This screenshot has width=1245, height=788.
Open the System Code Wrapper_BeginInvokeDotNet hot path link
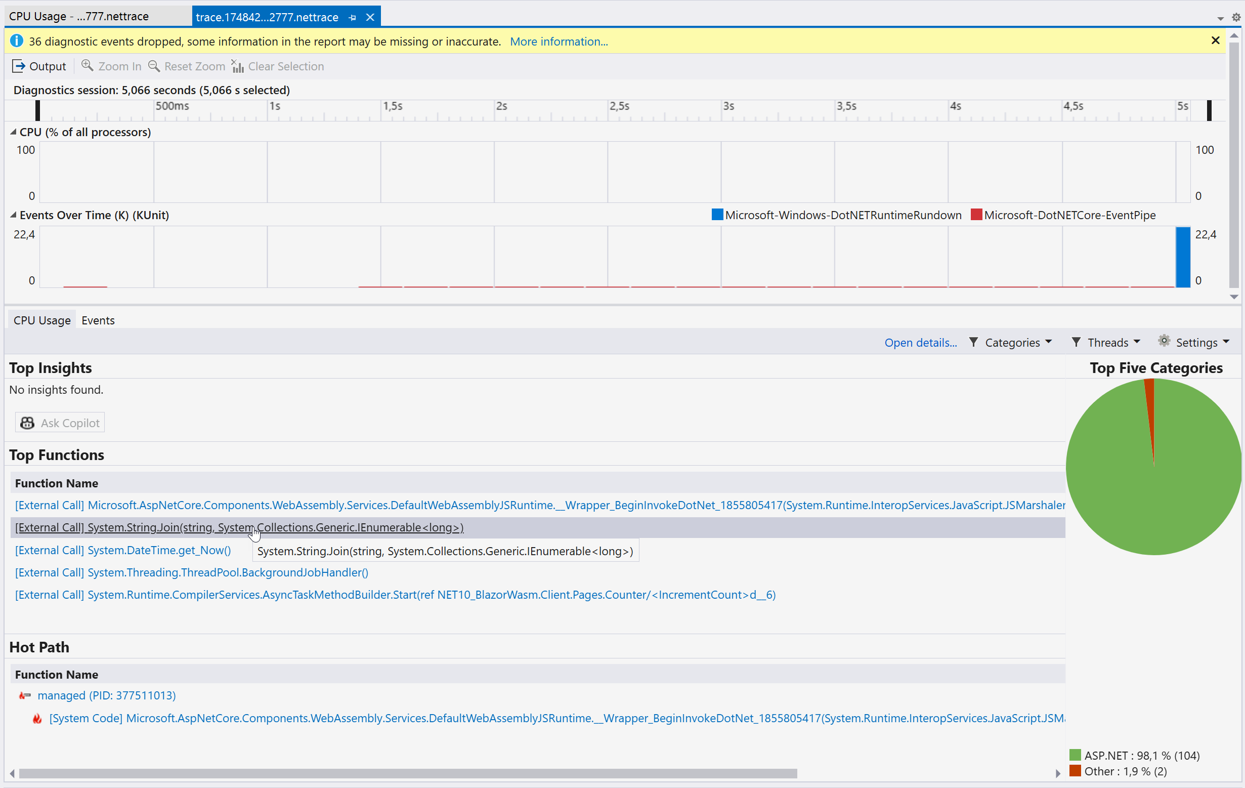[557, 718]
